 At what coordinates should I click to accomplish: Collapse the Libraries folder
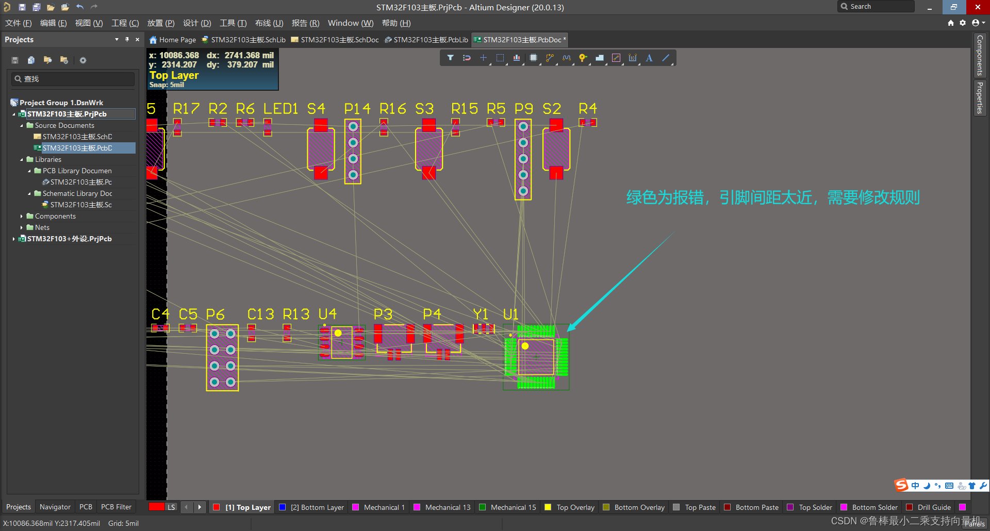coord(22,159)
